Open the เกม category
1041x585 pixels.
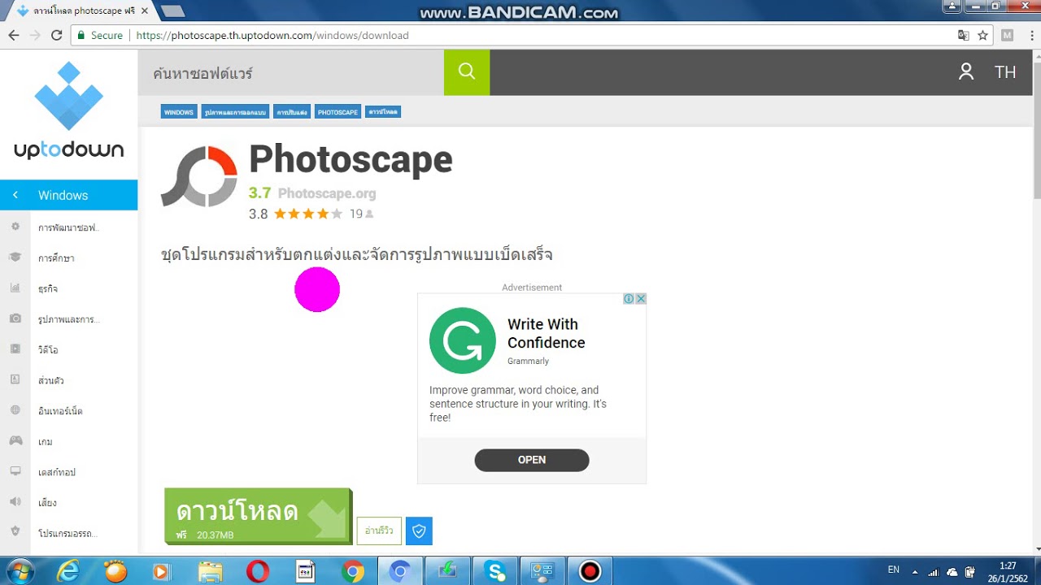[46, 442]
